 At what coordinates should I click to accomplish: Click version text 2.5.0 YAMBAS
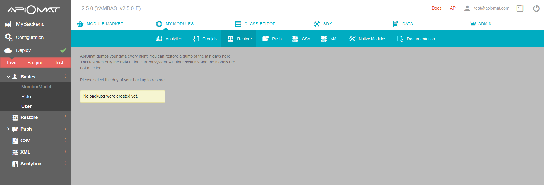[111, 8]
